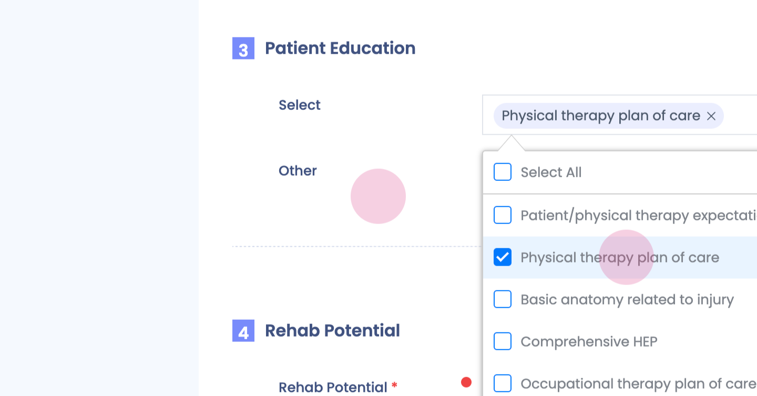The image size is (757, 396).
Task: Click the selected chip's text in the select field
Action: pyautogui.click(x=601, y=116)
